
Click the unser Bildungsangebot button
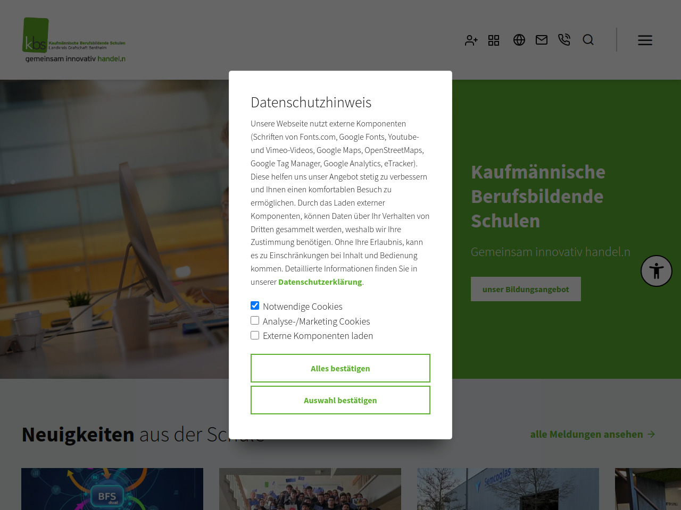[525, 289]
